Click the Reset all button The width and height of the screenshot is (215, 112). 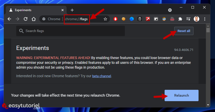[x=184, y=31]
